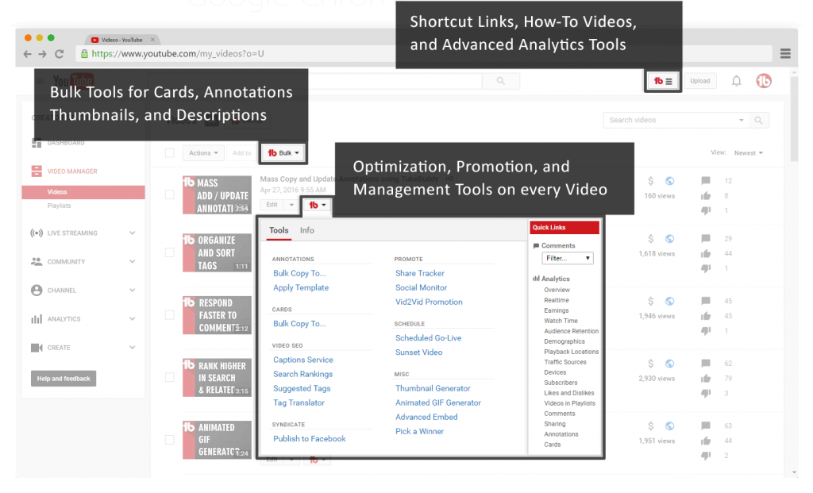813x493 pixels.
Task: Open Video Manager in the sidebar
Action: pos(72,171)
